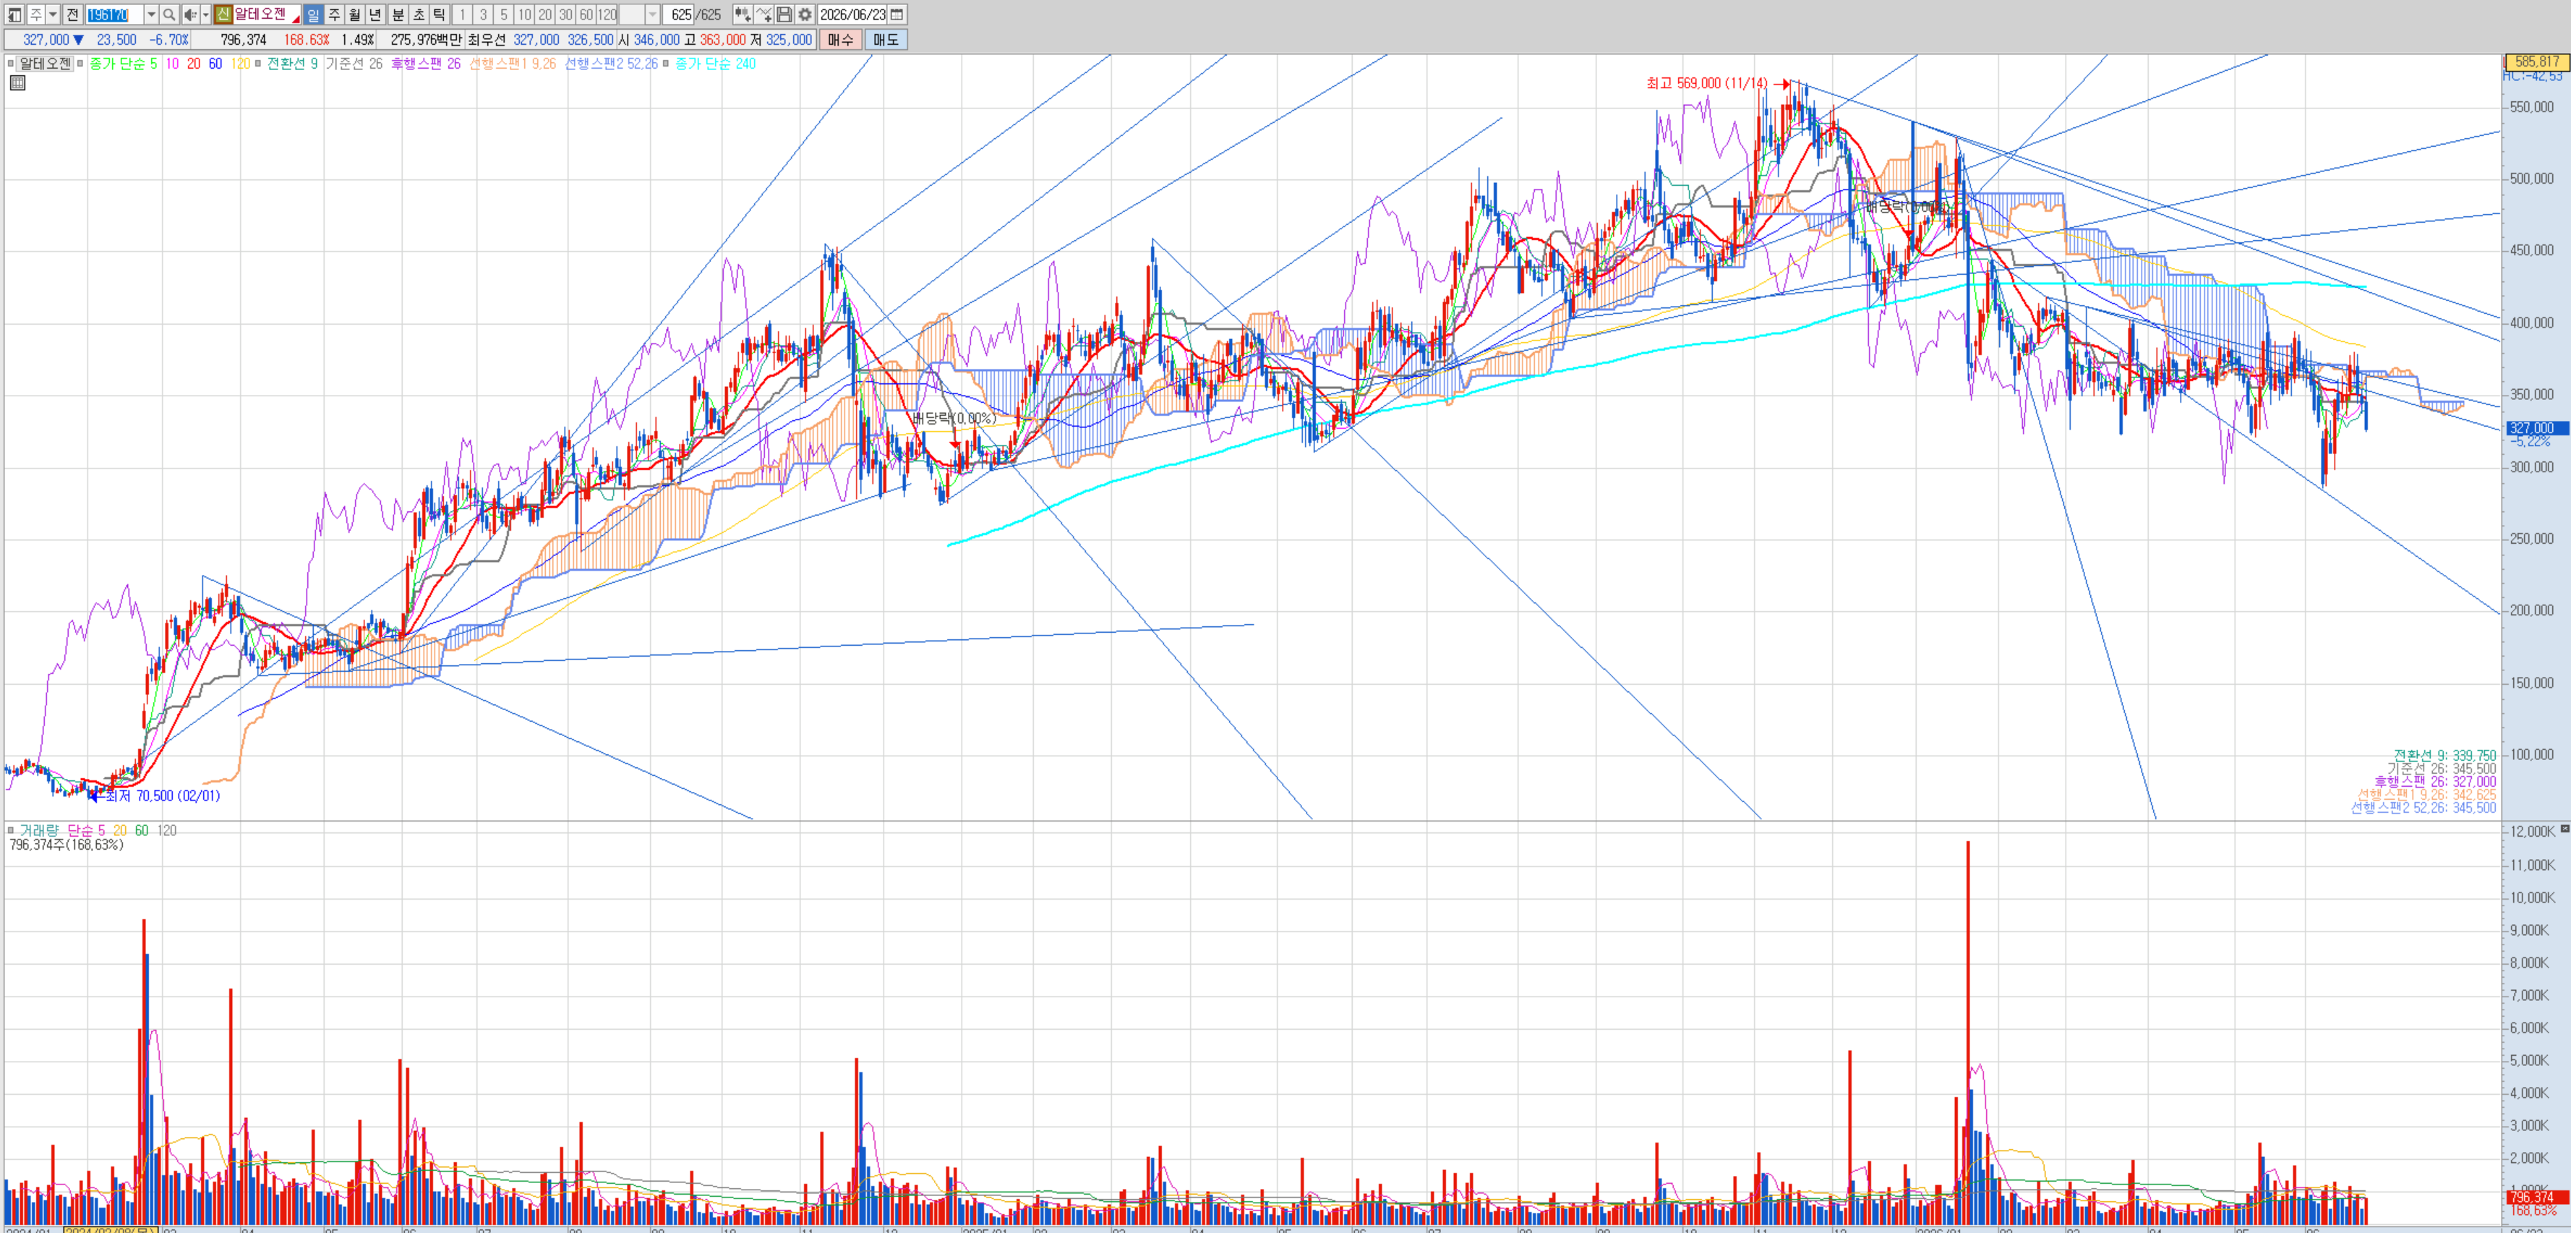
Task: Switch to the 분 (minute) period tab
Action: 397,14
